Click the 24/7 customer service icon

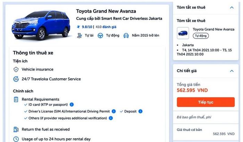point(16,79)
